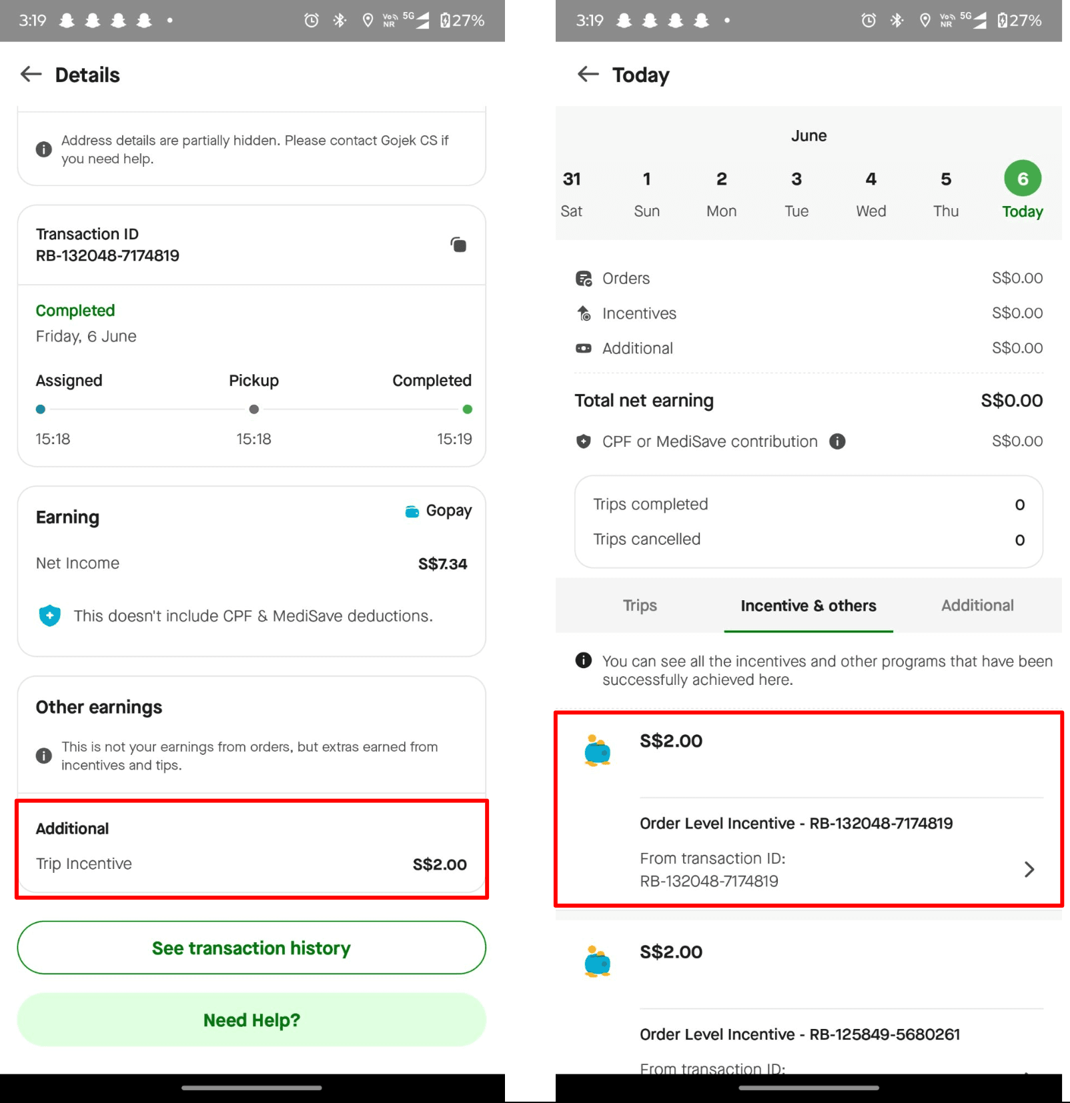
Task: Tap the Completed marker on the trip timeline
Action: click(x=468, y=409)
